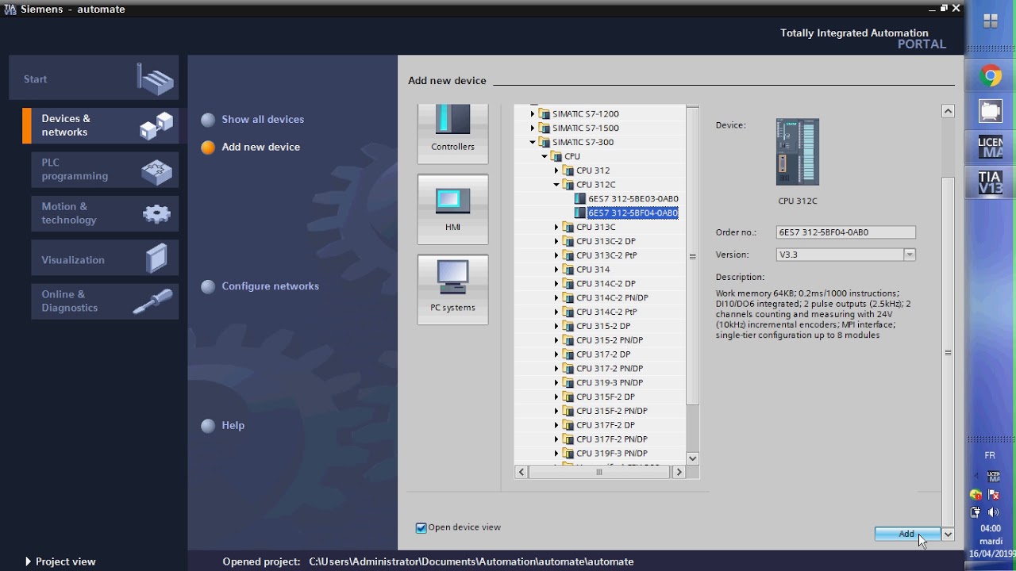Open the Help entry
The height and width of the screenshot is (571, 1016).
[x=233, y=425]
